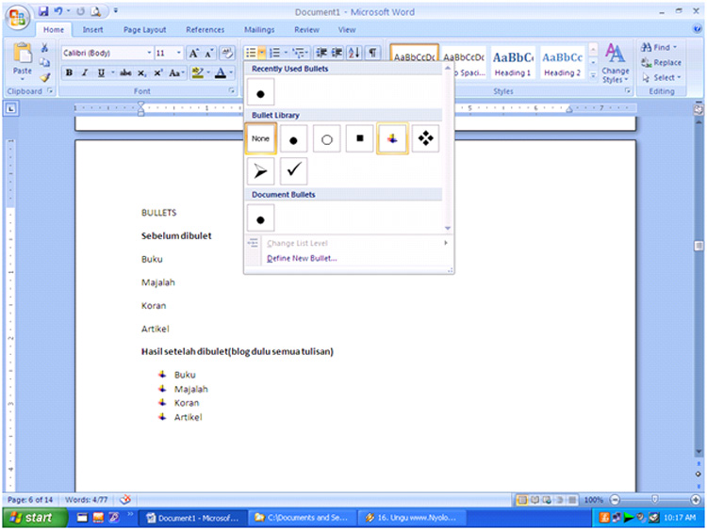The width and height of the screenshot is (707, 530).
Task: Open the Office button menu
Action: [17, 18]
